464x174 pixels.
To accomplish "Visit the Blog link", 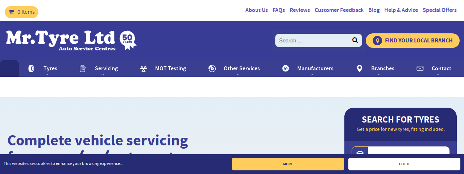I will [x=374, y=10].
